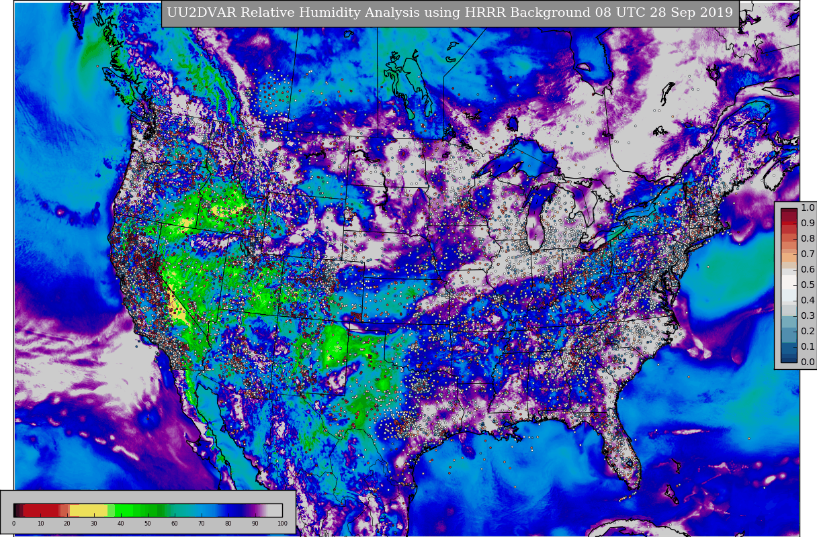The width and height of the screenshot is (817, 537).
Task: Click Lake Michigan on the map
Action: (x=535, y=218)
